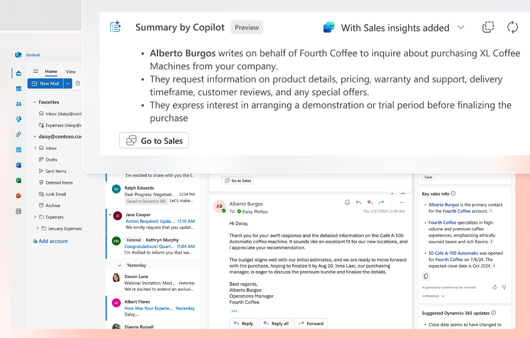Expand the January Expenses folder
This screenshot has height=338, width=530.
point(38,229)
